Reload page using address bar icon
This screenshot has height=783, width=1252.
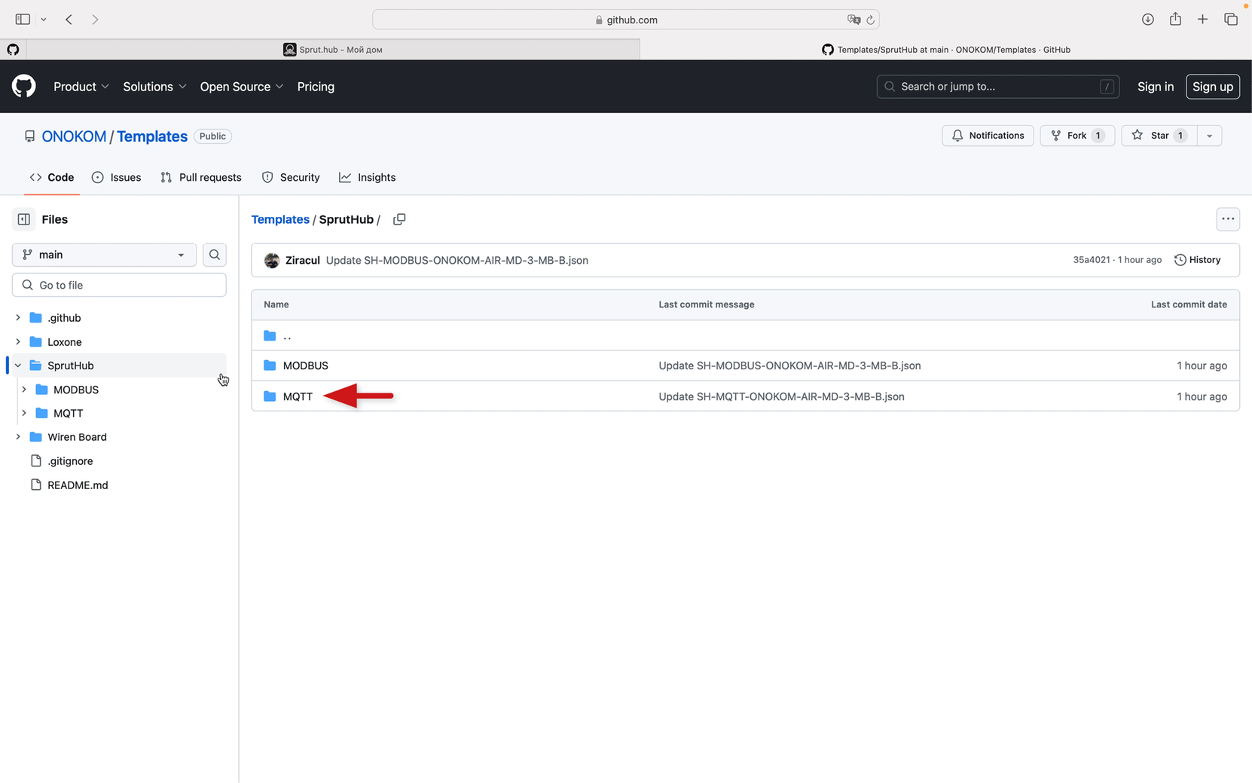coord(870,20)
